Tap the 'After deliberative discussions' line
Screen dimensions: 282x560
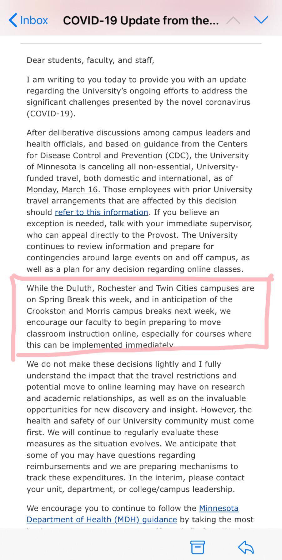pos(138,132)
